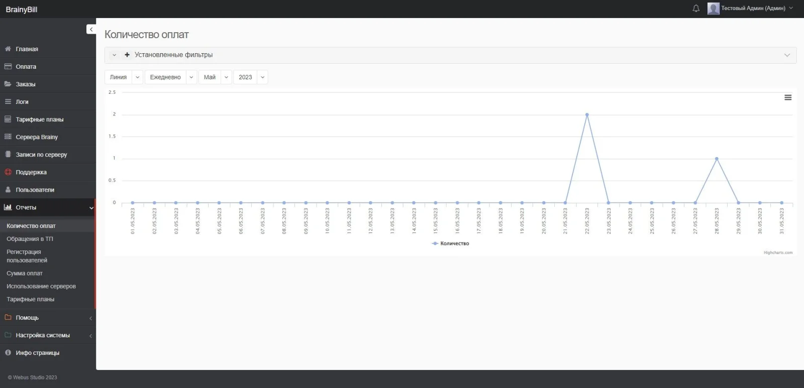The image size is (804, 388).
Task: Open Сумма оплат report
Action: (25, 274)
